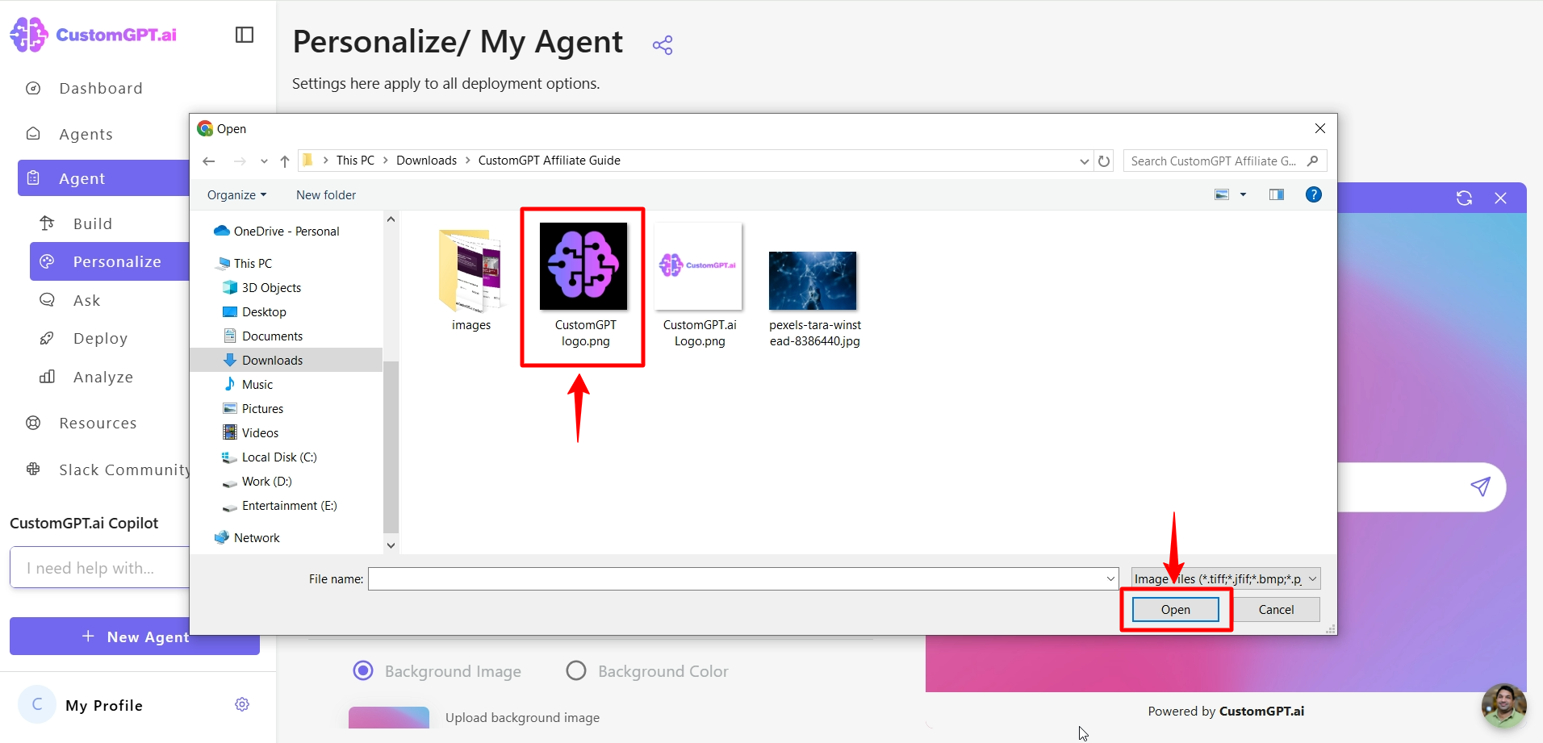This screenshot has height=743, width=1543.
Task: Select Music in the navigation tree
Action: tap(249, 384)
